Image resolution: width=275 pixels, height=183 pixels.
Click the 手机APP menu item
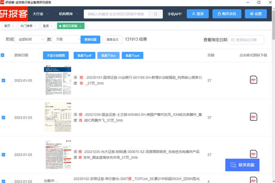[x=174, y=14]
